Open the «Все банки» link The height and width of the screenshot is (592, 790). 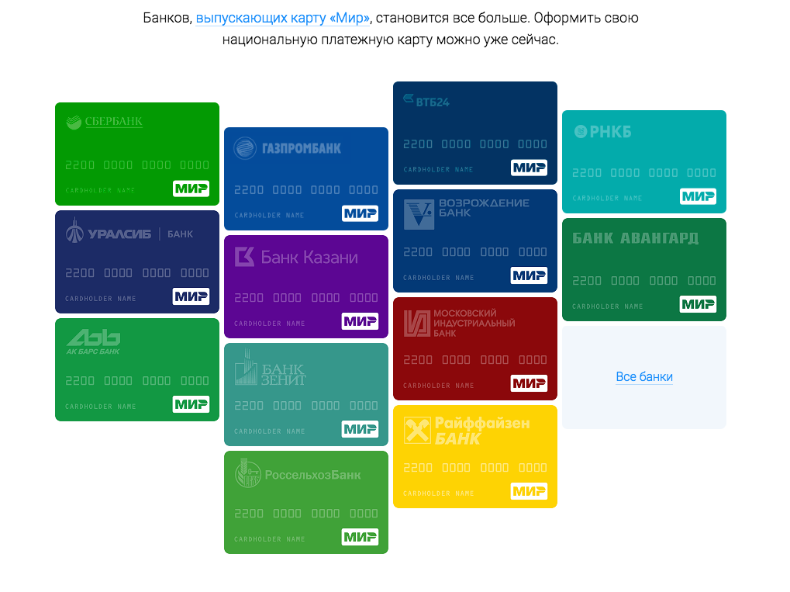click(644, 377)
